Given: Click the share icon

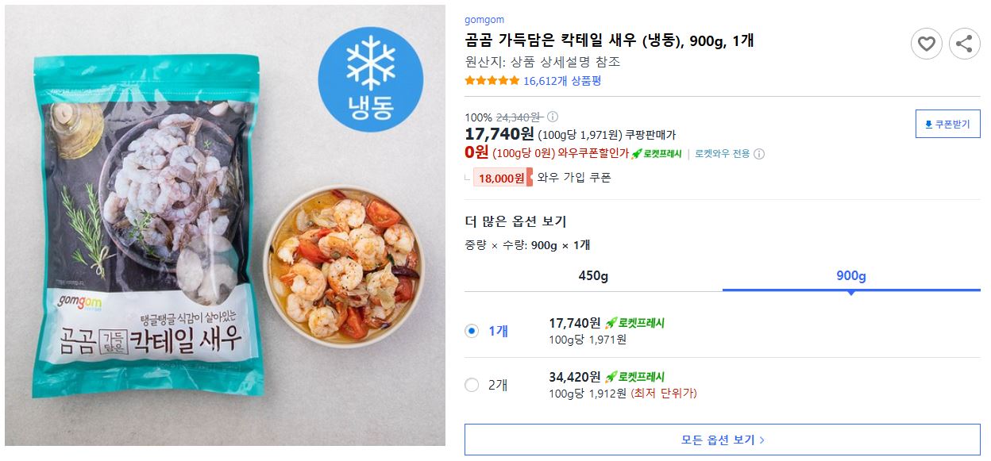Looking at the screenshot, I should point(965,44).
